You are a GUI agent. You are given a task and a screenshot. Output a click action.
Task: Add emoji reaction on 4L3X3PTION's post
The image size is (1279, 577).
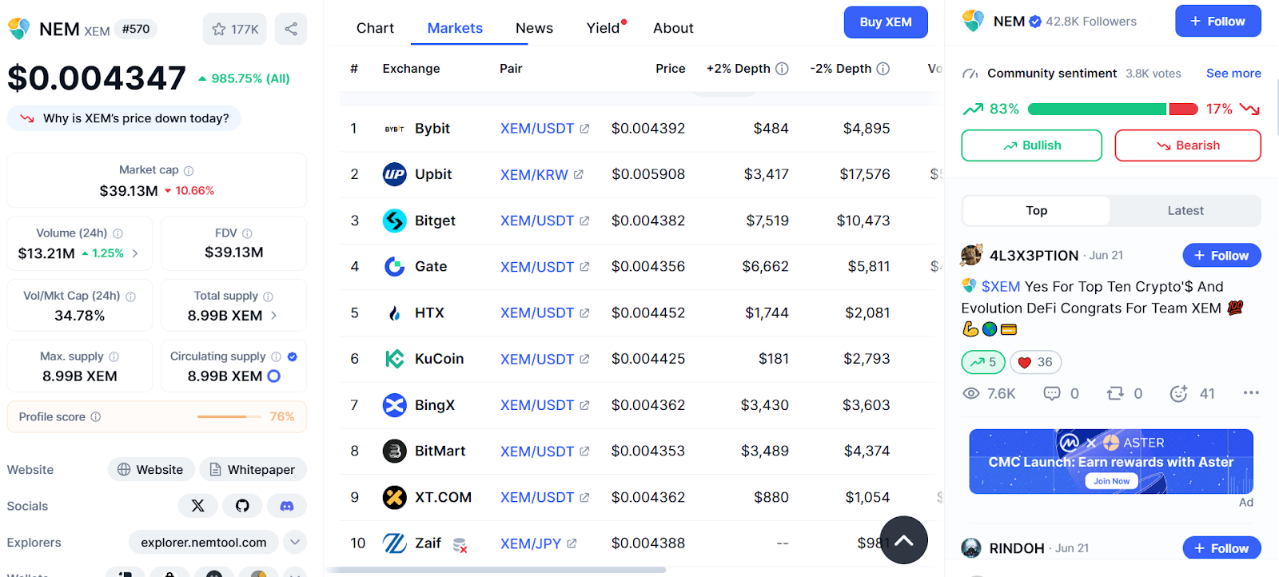tap(1178, 393)
